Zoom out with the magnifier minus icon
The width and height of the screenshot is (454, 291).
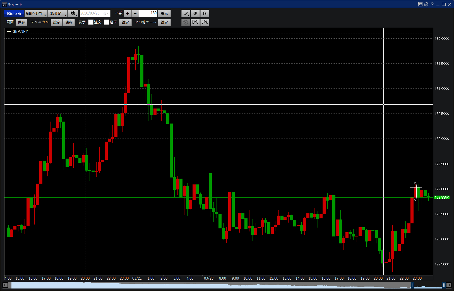tap(205, 22)
